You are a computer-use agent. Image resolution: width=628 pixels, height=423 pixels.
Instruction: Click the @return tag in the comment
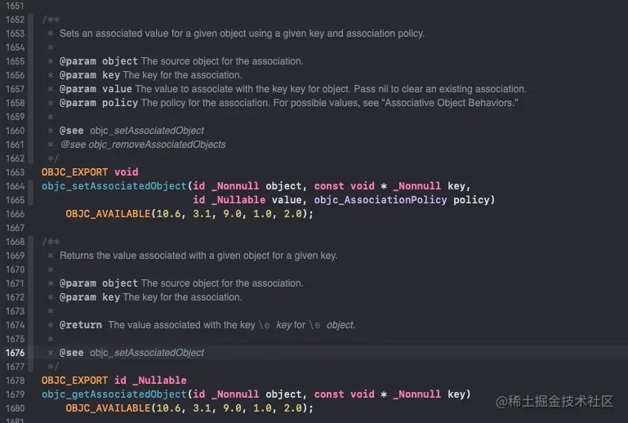tap(80, 325)
